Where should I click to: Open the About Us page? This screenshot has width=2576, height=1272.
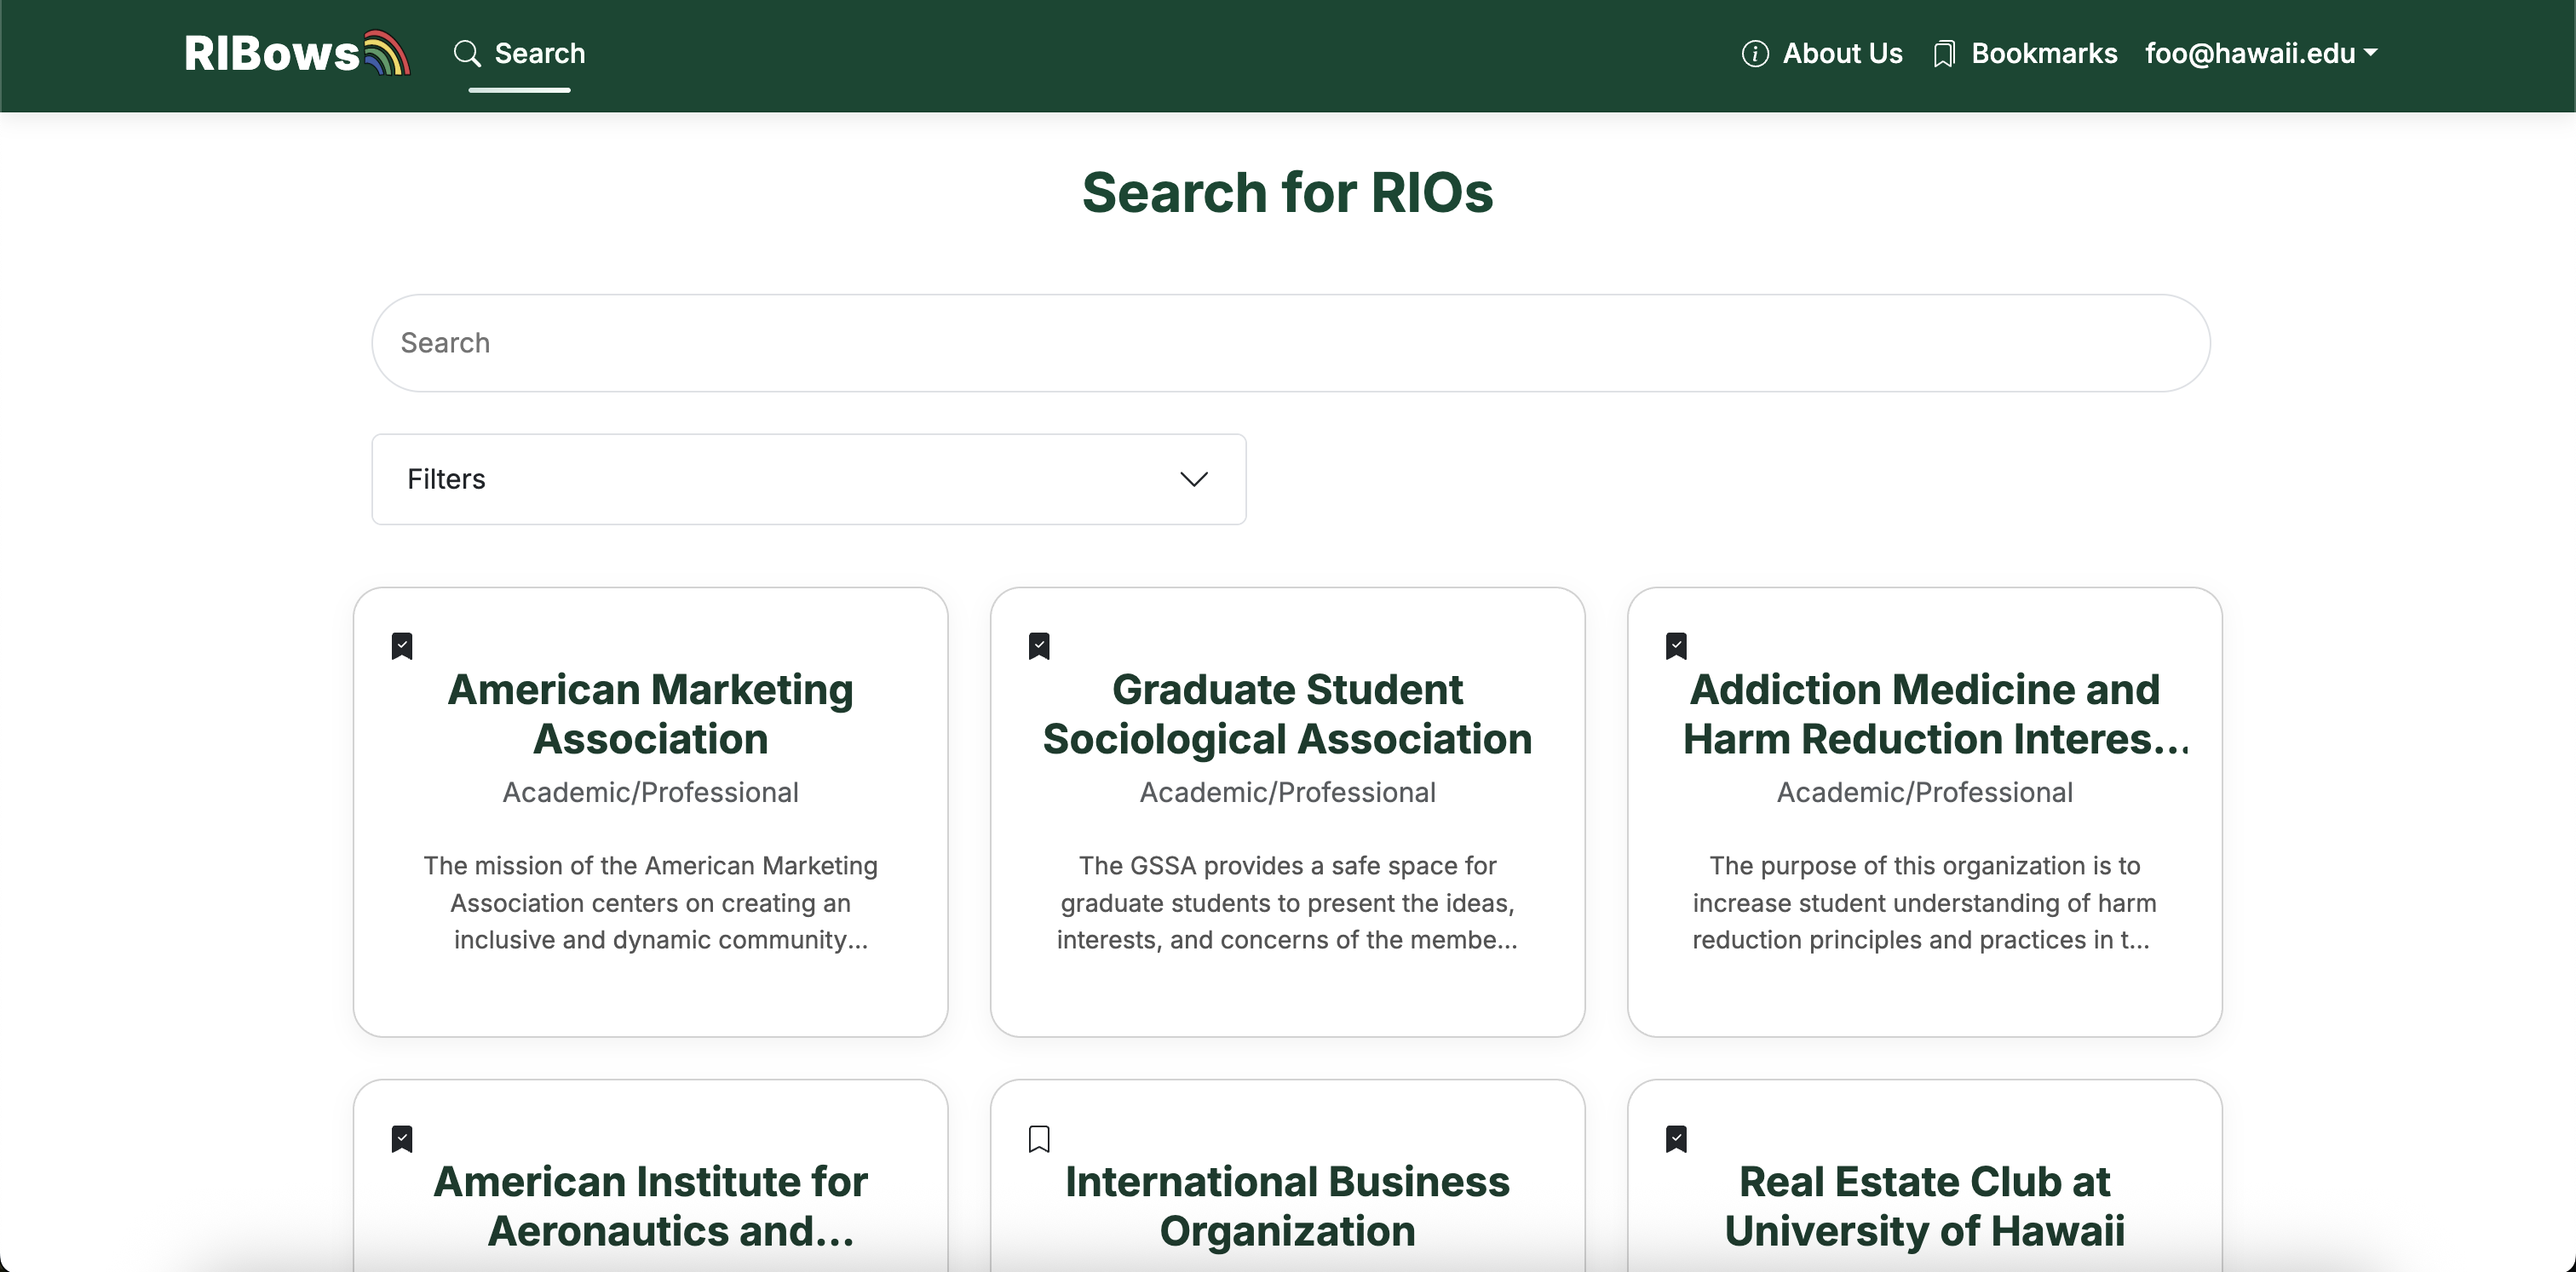[x=1842, y=53]
